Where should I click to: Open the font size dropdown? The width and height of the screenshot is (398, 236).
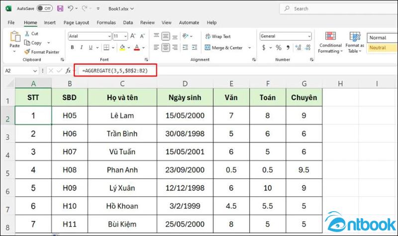[125, 36]
